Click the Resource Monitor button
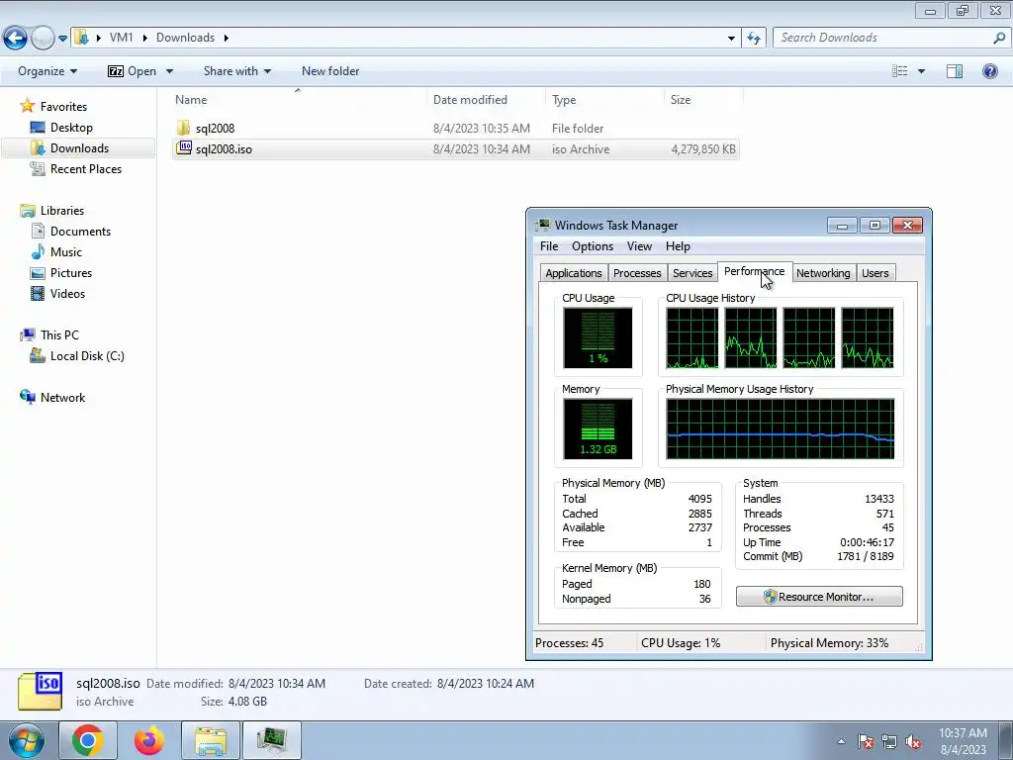1013x760 pixels. tap(819, 597)
